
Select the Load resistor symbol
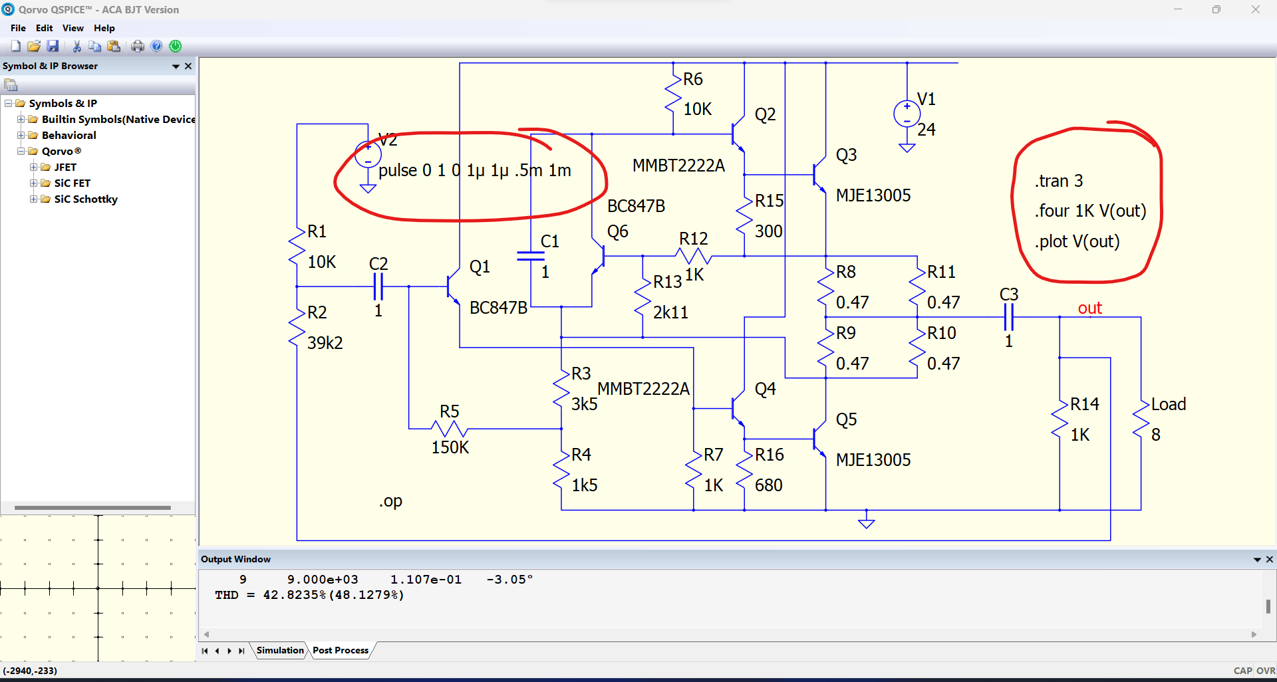[1141, 419]
